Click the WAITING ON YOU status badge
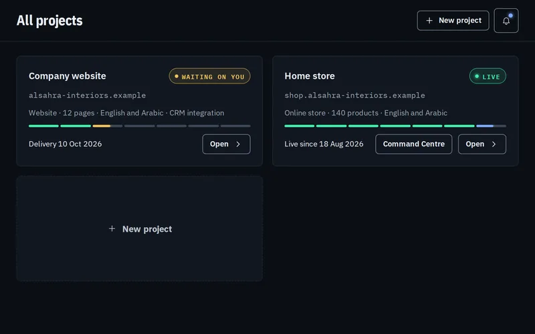The height and width of the screenshot is (334, 535). [209, 76]
